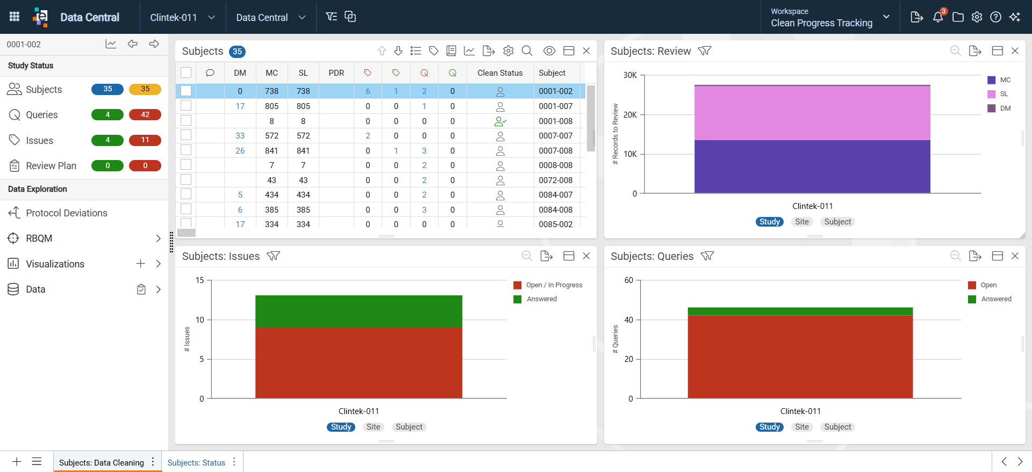The width and height of the screenshot is (1032, 472).
Task: Click filter icon on Subjects: Review panel
Action: tap(705, 50)
